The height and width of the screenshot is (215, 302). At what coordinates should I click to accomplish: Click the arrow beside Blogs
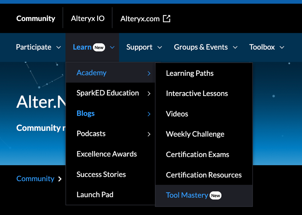coord(149,114)
